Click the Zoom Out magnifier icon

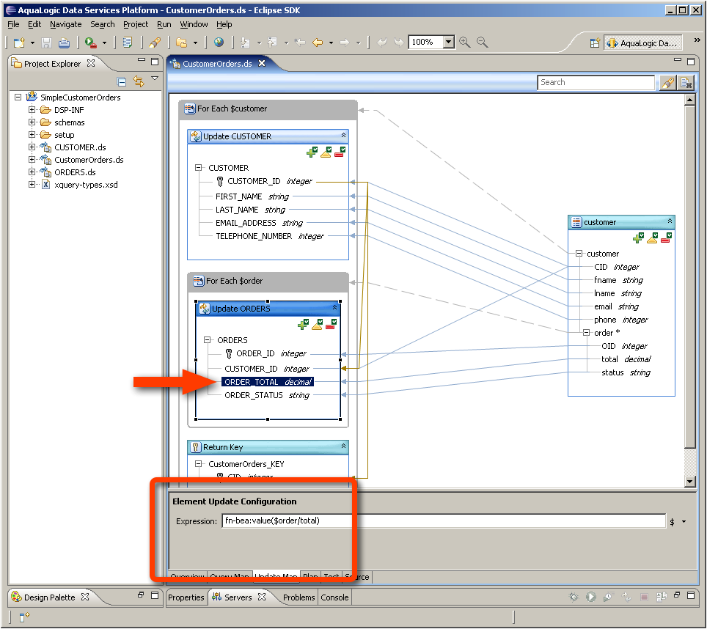[x=482, y=43]
